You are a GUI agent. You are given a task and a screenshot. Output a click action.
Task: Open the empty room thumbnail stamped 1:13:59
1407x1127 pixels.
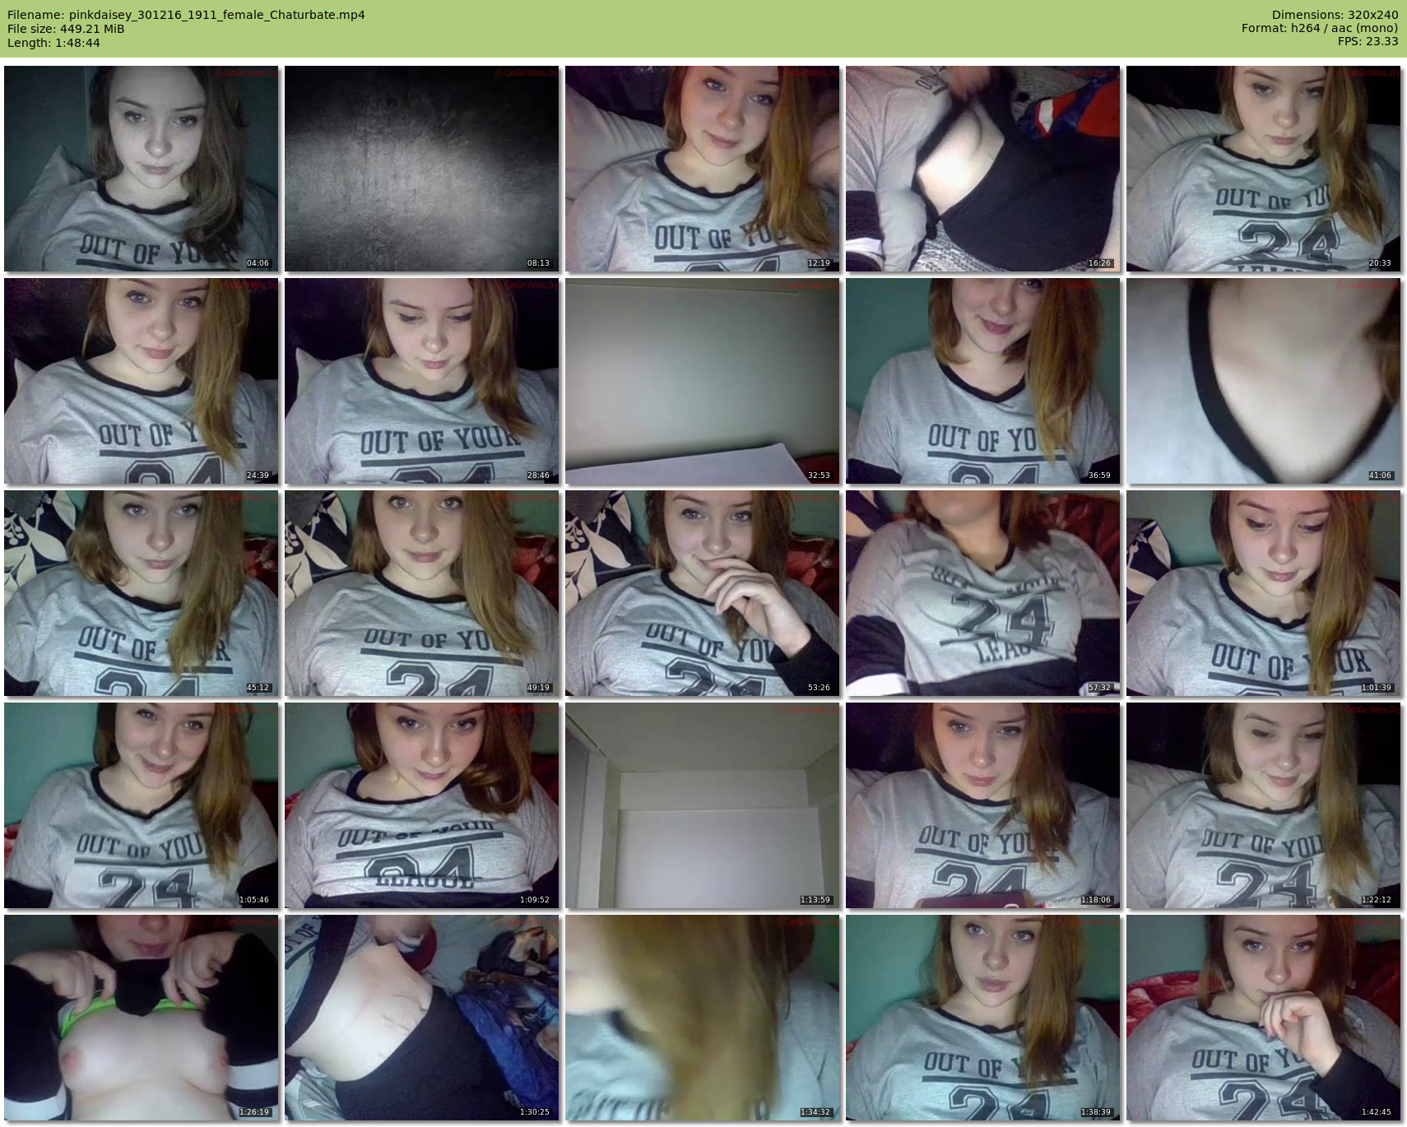[703, 805]
